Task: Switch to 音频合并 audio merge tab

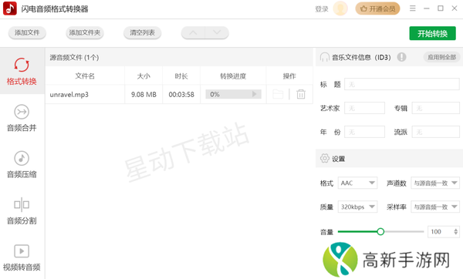Action: 22,118
